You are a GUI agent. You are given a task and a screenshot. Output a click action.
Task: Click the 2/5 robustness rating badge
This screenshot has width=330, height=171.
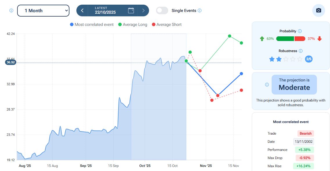pos(309,59)
